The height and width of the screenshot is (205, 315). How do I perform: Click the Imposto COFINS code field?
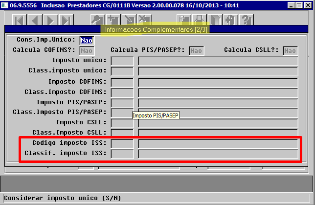point(122,82)
